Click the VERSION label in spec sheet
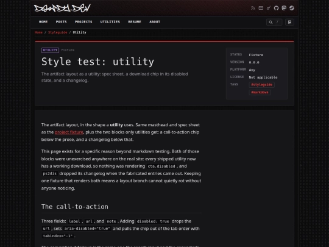 [237, 62]
